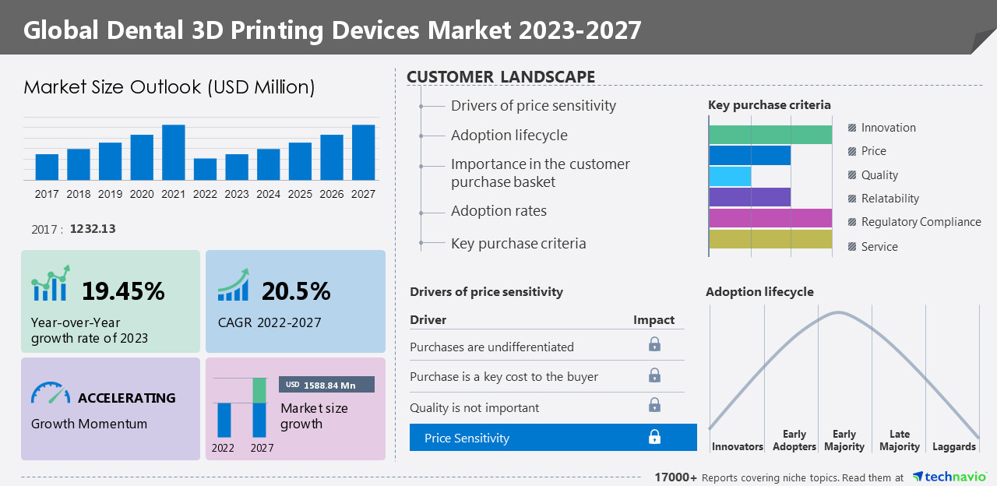Toggle the Innovation legend checkbox

coord(851,127)
